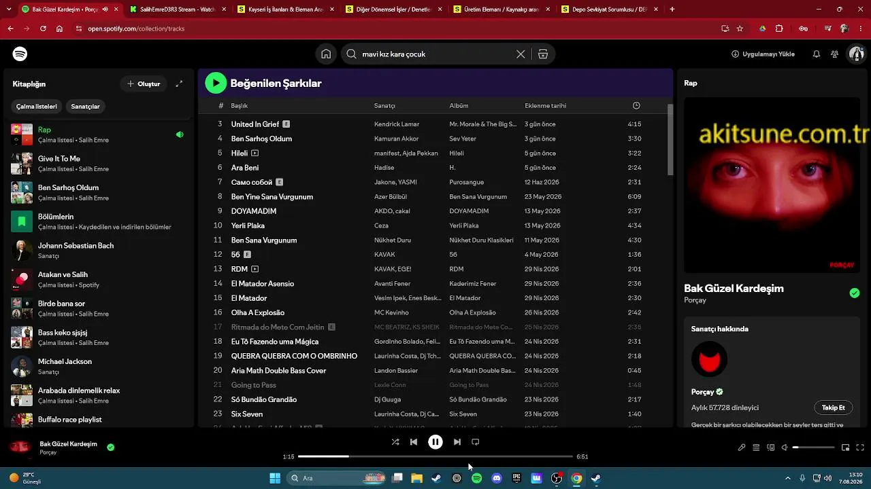Open the notifications bell
This screenshot has height=489, width=871.
point(817,54)
